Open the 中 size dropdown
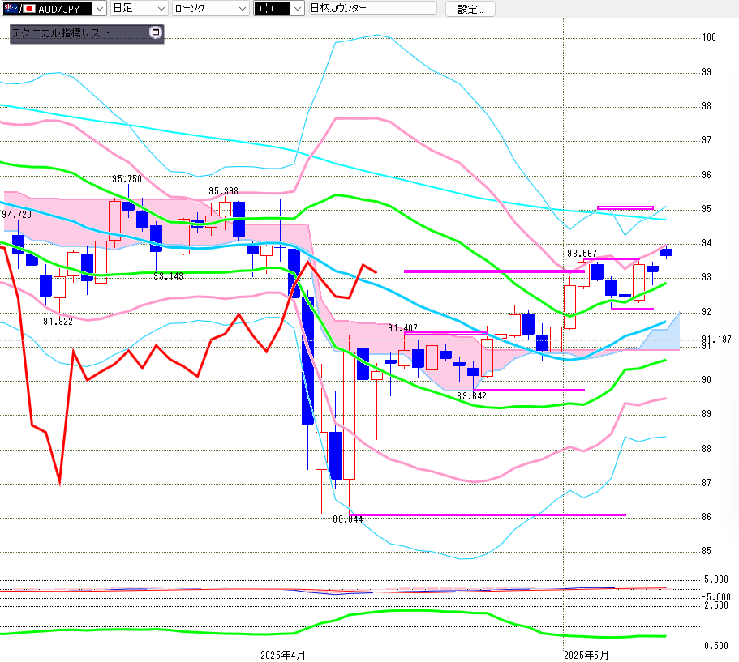The height and width of the screenshot is (662, 739). click(x=279, y=8)
